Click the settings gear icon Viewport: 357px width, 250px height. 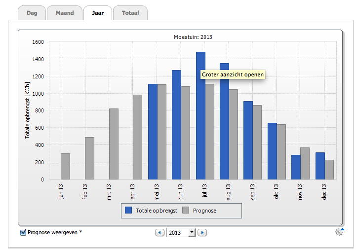pos(339,232)
